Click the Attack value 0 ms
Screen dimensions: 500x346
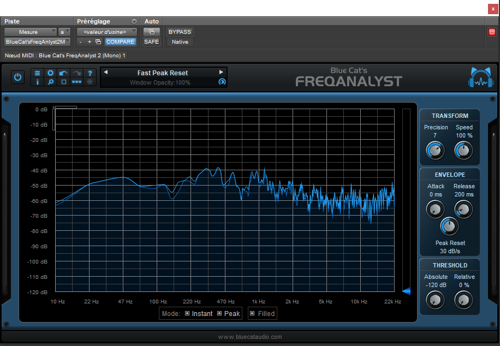(436, 194)
